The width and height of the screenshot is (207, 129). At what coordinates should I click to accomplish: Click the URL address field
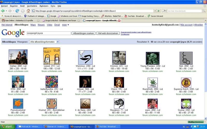coord(93,11)
